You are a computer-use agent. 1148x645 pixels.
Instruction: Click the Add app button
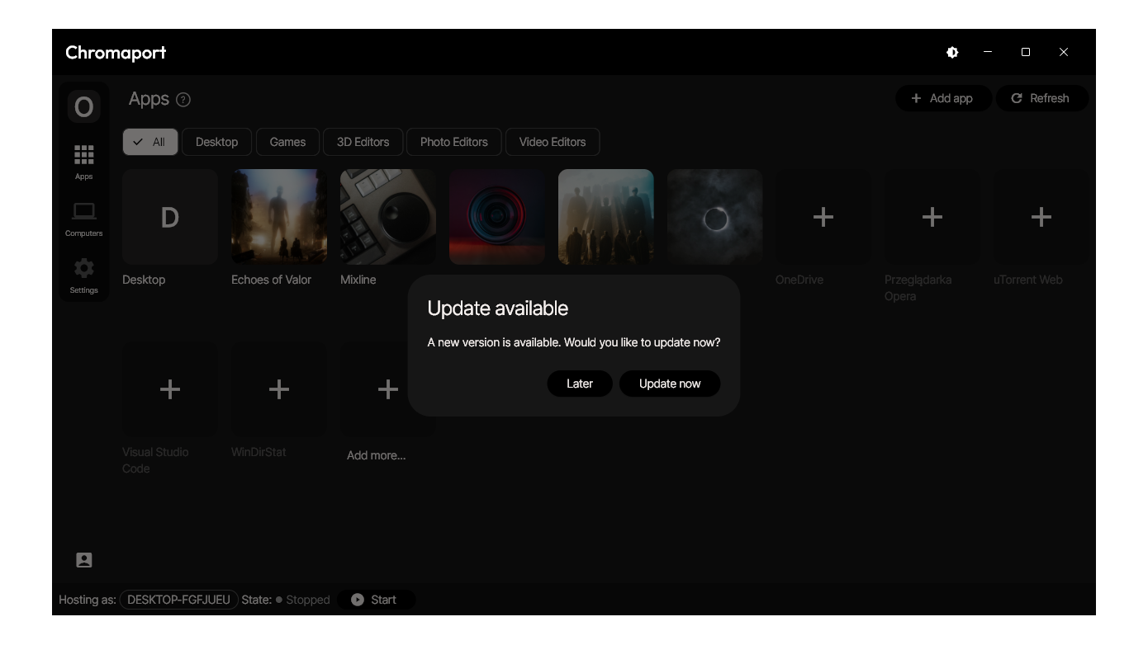click(942, 98)
